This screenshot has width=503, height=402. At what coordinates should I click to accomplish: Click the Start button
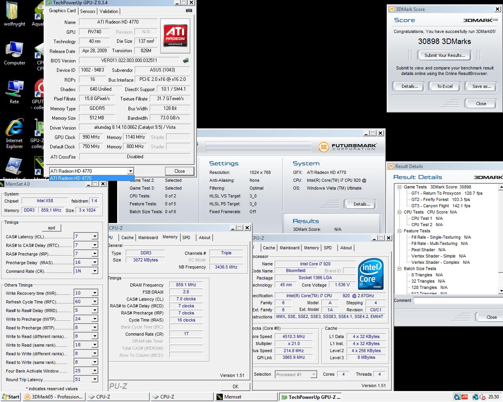pos(11,397)
